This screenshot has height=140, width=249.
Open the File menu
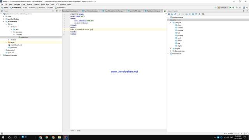tap(2, 4)
